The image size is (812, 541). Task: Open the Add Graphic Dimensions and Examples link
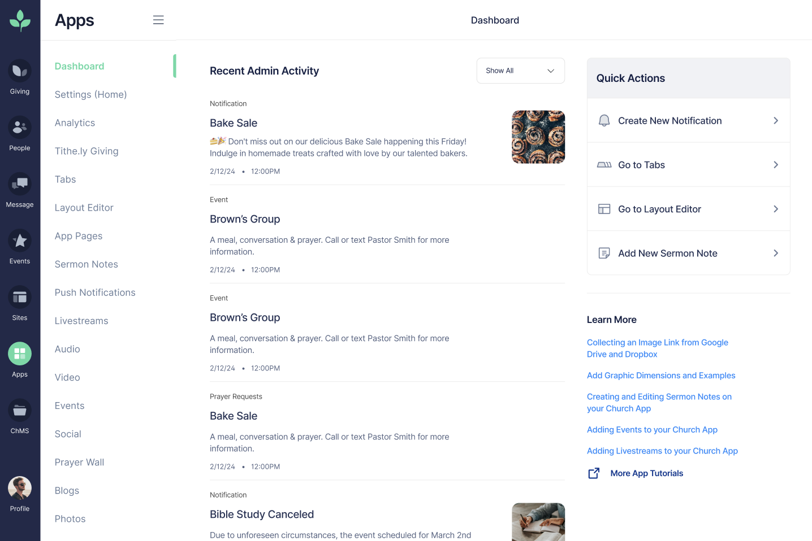(661, 376)
